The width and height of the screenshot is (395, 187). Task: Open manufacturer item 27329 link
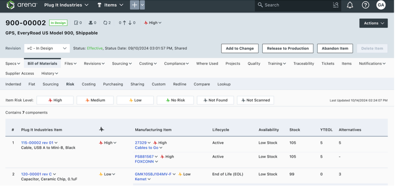pyautogui.click(x=141, y=143)
